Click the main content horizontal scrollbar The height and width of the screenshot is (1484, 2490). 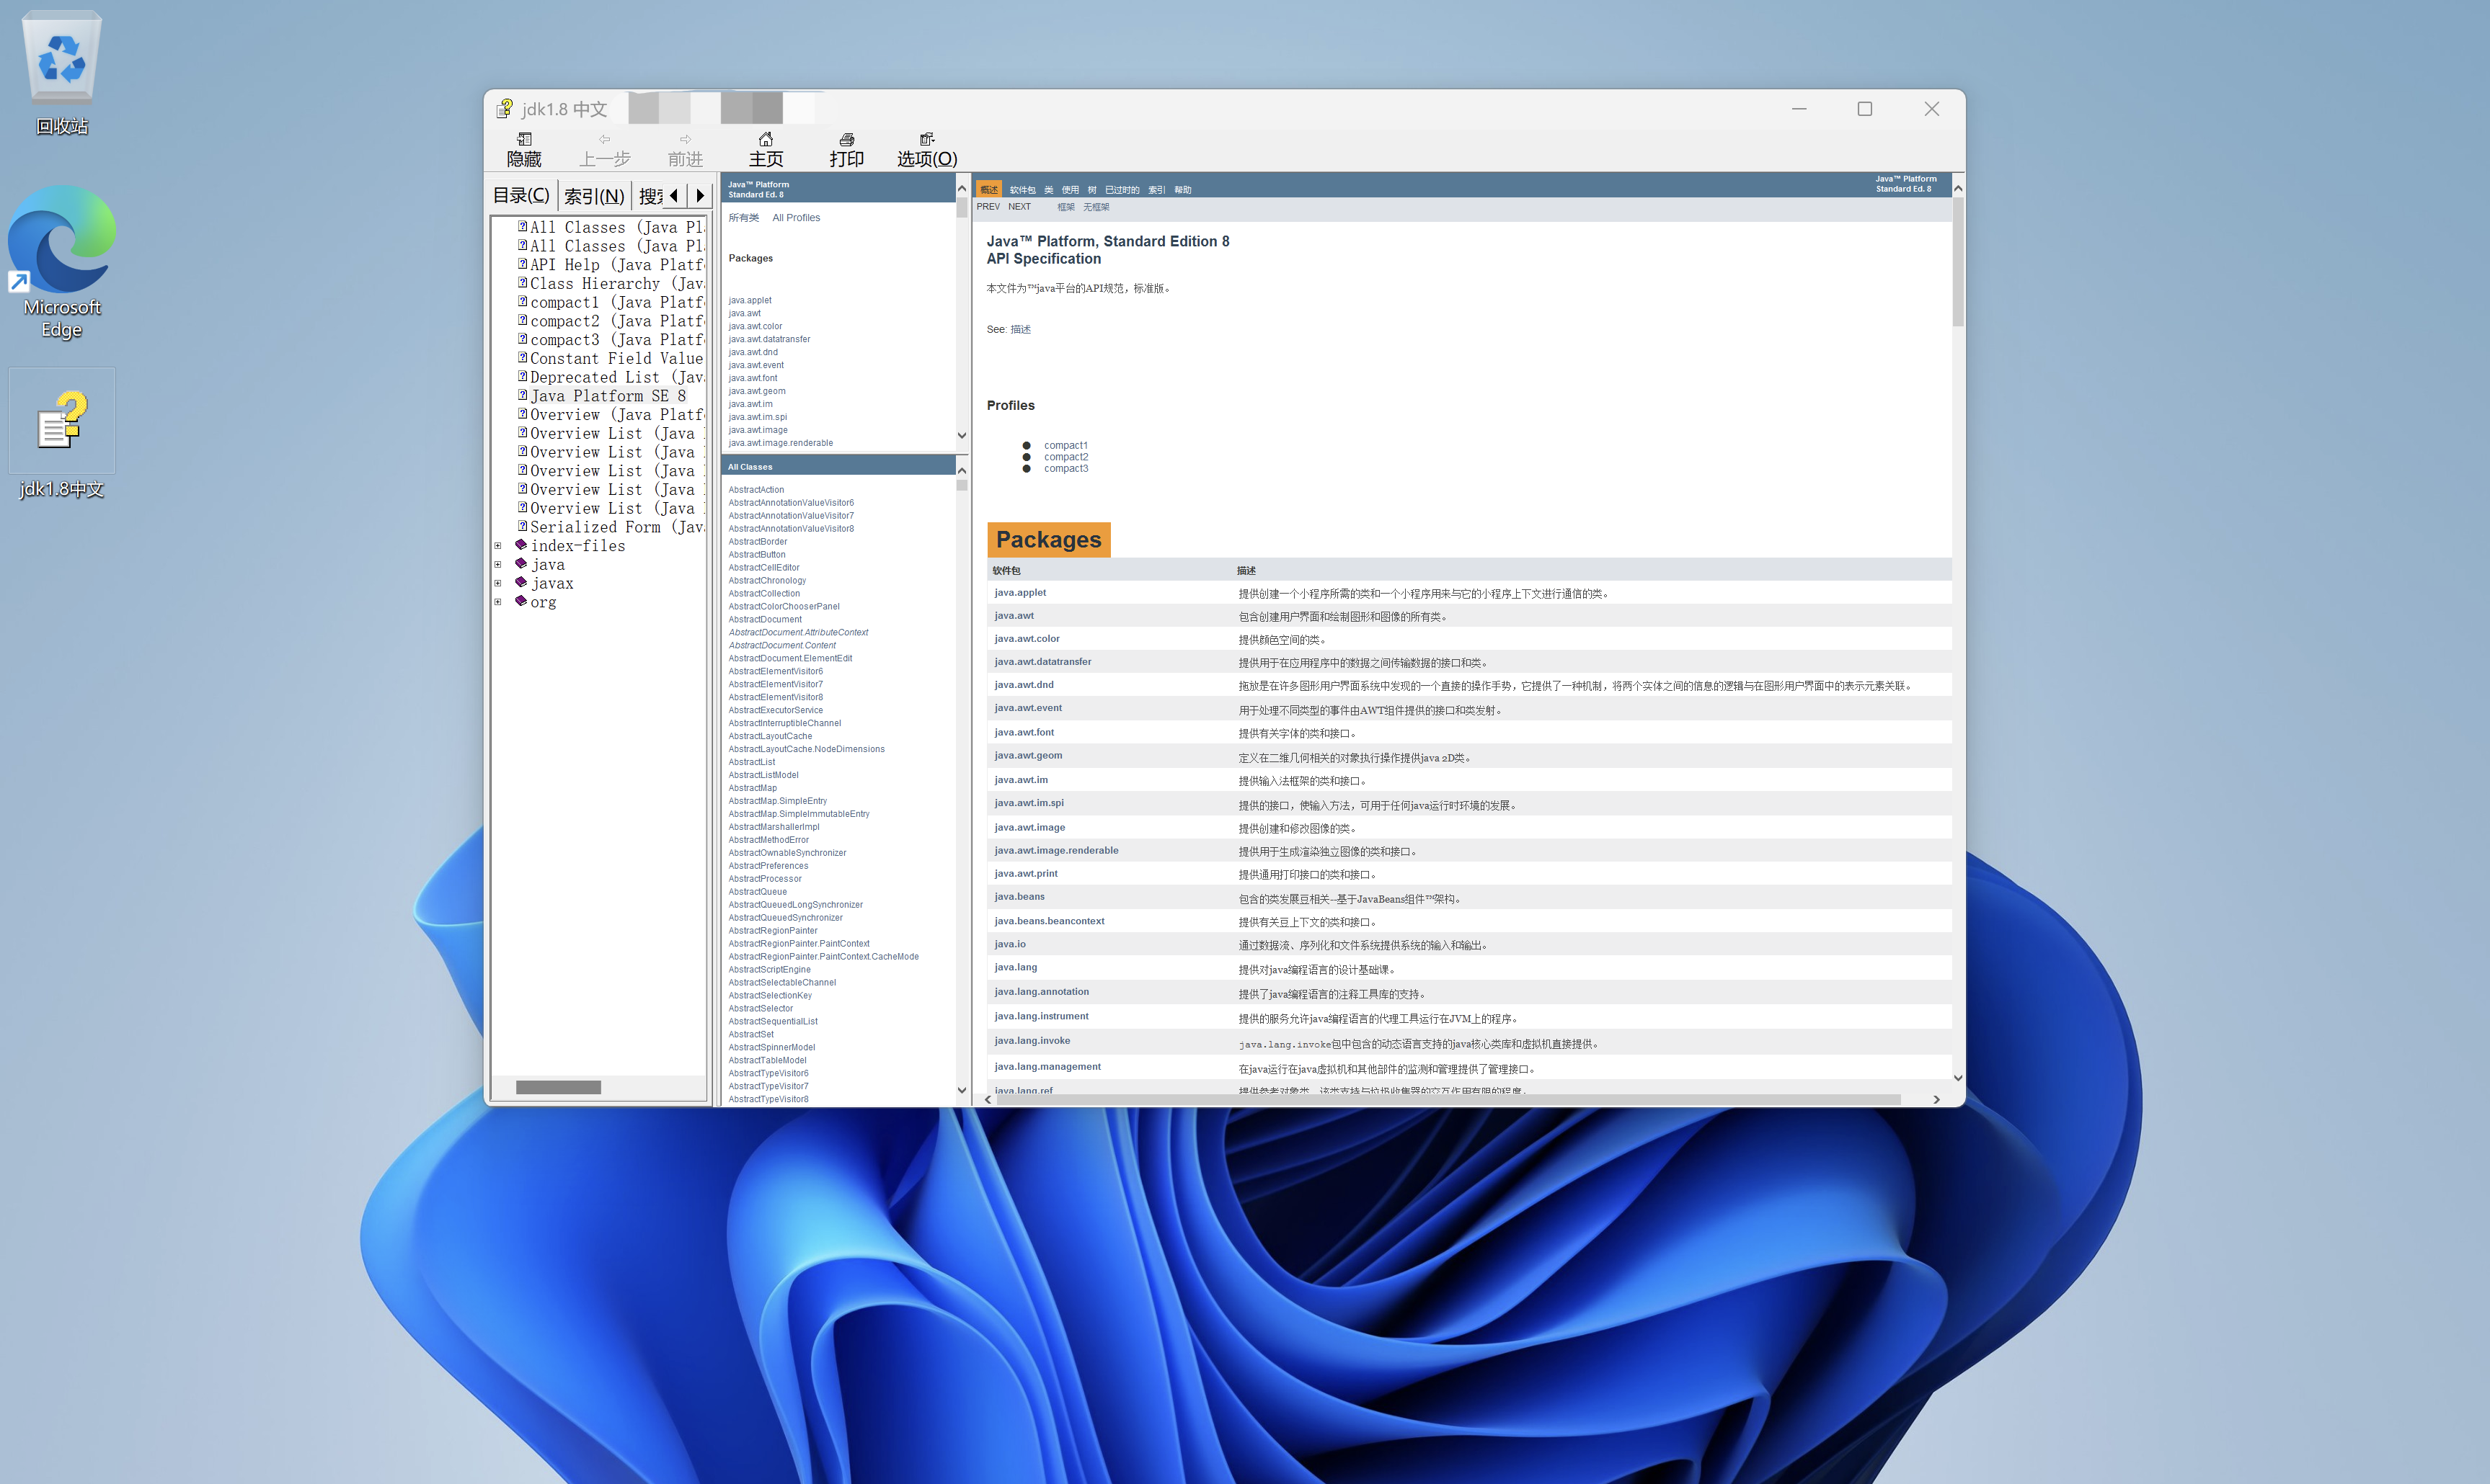point(1448,1099)
